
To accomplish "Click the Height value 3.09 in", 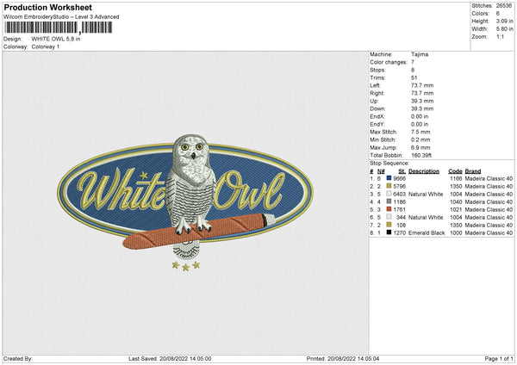I will point(504,21).
